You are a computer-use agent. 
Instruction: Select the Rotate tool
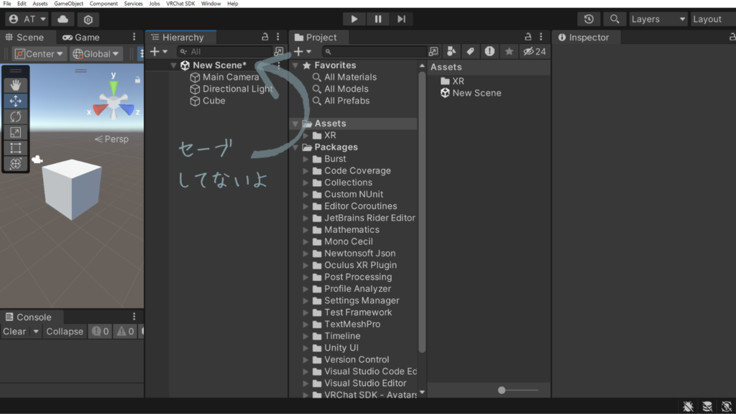[15, 116]
